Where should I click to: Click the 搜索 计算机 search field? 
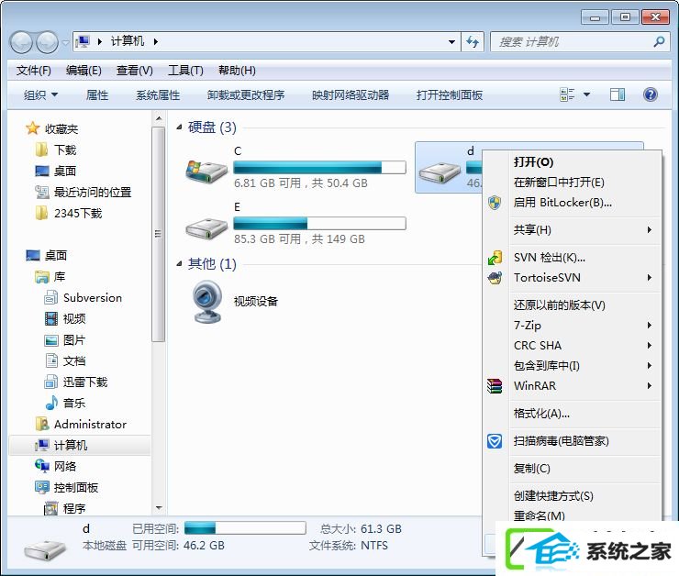pyautogui.click(x=582, y=42)
